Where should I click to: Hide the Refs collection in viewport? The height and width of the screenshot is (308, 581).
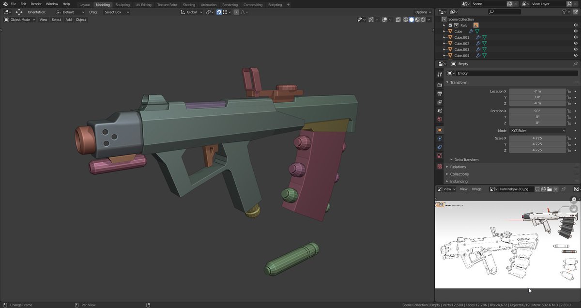[x=575, y=25]
